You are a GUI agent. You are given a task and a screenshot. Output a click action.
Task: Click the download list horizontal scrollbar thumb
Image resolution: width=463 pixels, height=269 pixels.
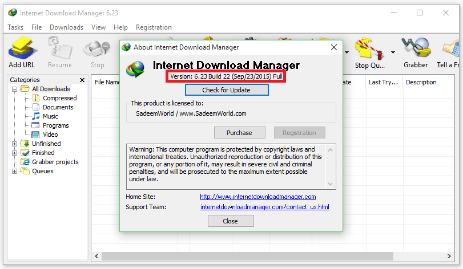(x=247, y=256)
